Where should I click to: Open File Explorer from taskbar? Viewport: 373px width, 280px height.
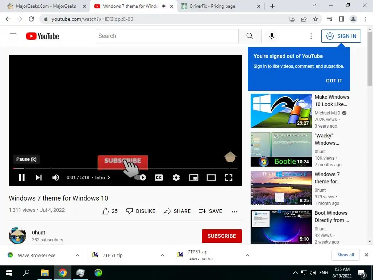pyautogui.click(x=44, y=273)
